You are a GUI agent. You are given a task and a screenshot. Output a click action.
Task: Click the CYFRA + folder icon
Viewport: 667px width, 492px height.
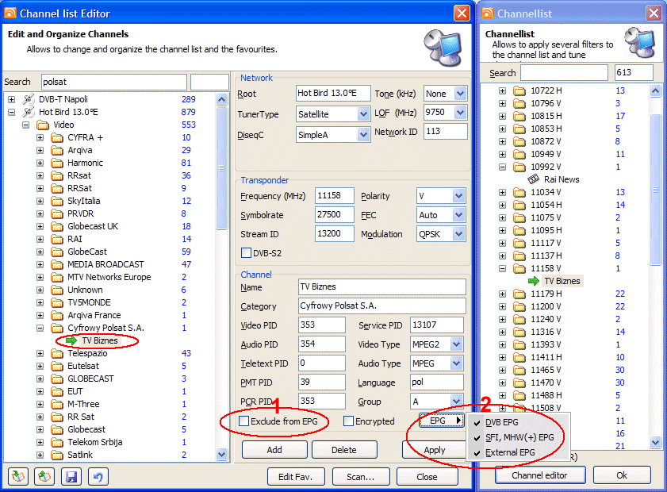pos(56,137)
